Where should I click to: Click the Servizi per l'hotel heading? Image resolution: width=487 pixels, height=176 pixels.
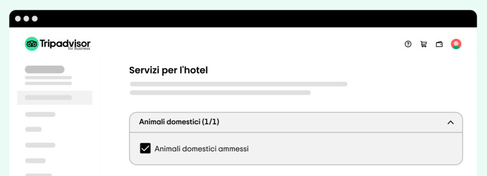coord(168,70)
